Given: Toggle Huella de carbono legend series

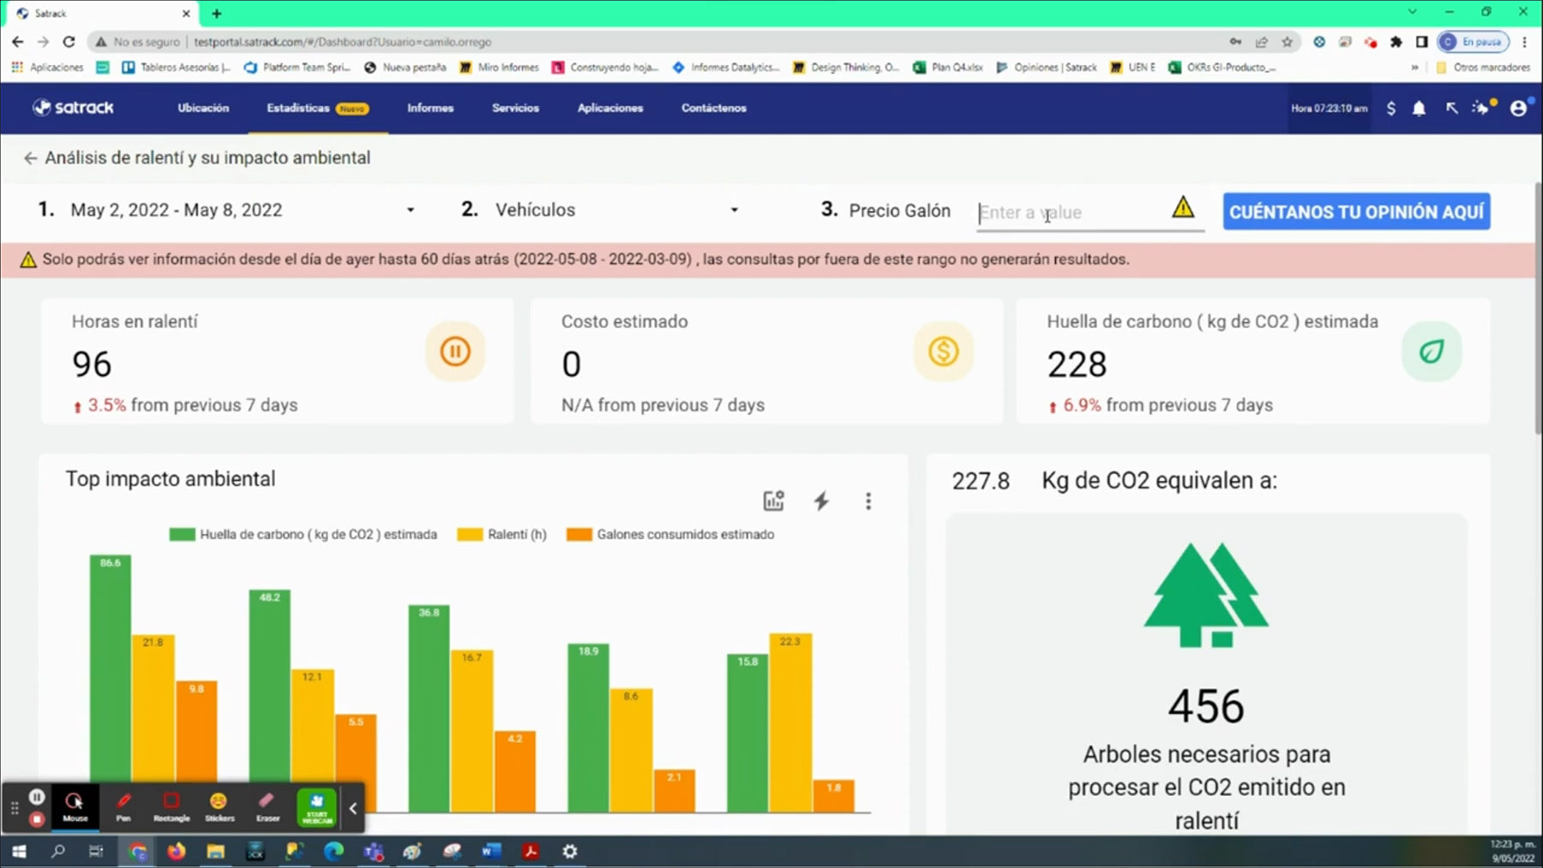Looking at the screenshot, I should tap(303, 535).
